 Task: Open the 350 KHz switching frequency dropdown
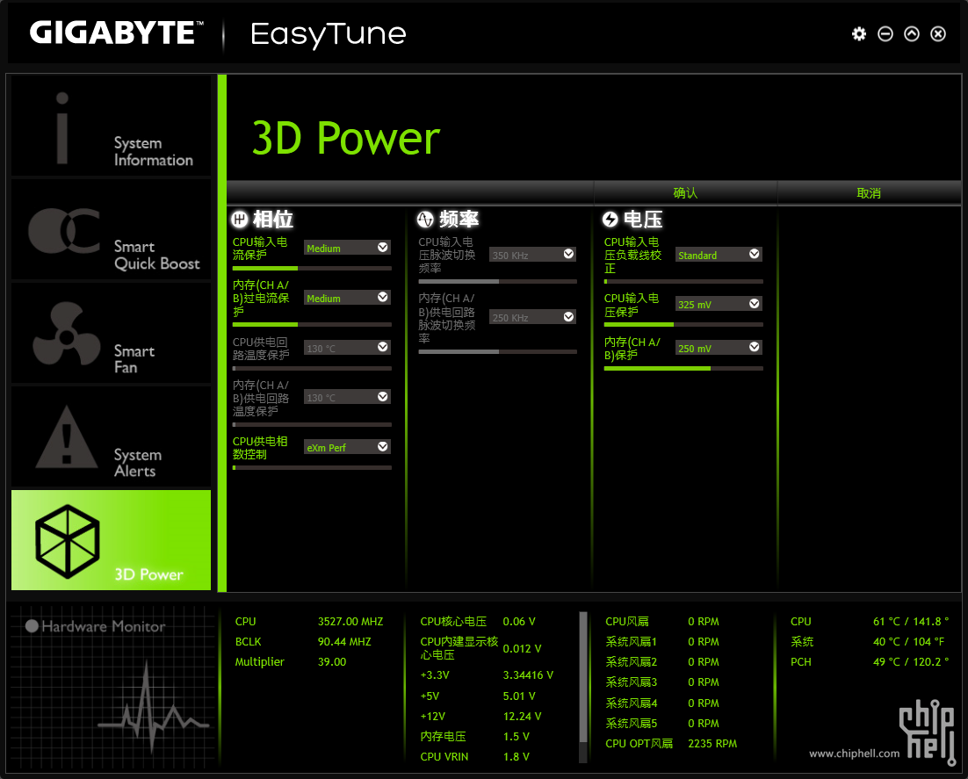(533, 255)
